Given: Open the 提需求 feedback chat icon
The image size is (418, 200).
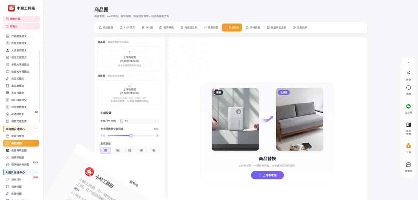Looking at the screenshot, I should coord(408,164).
